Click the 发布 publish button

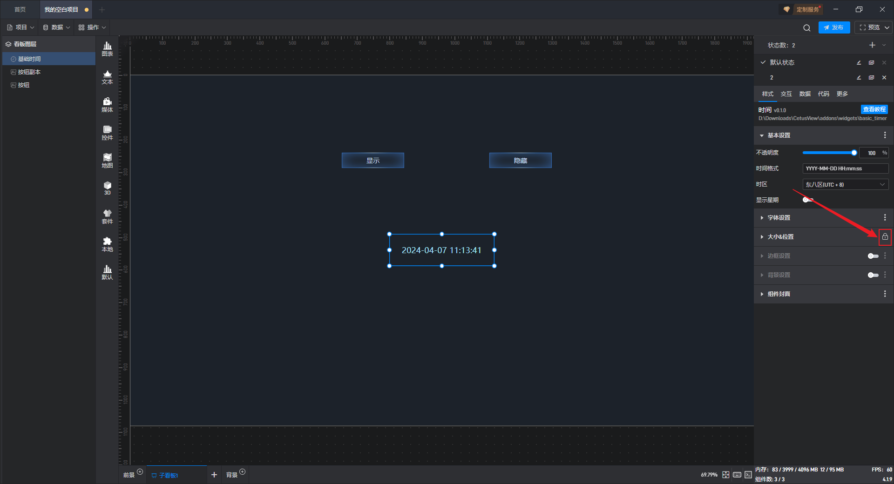(834, 27)
